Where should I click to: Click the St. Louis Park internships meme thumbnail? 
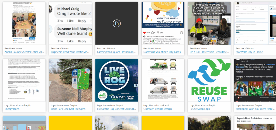pos(209,23)
